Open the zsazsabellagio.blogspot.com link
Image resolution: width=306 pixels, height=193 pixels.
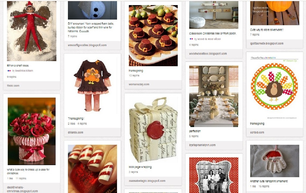coord(147,181)
